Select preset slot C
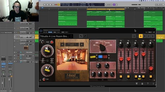Screen dimensions: 165x92 tap(149, 36)
